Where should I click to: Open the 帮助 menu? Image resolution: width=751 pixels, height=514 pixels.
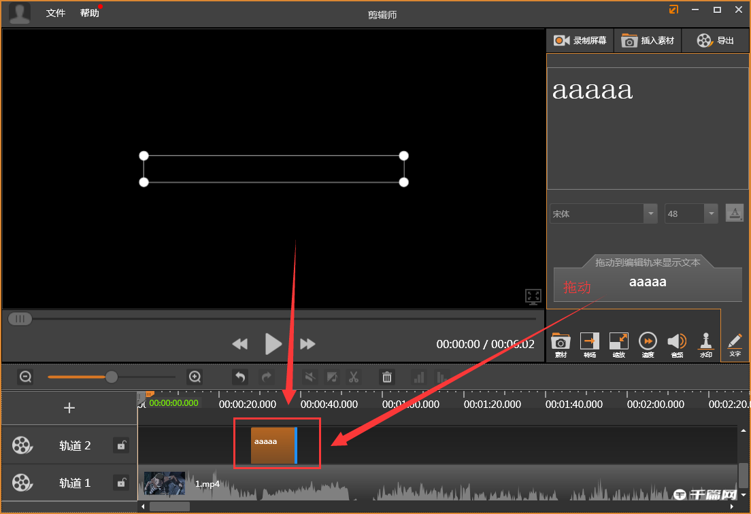click(x=89, y=13)
